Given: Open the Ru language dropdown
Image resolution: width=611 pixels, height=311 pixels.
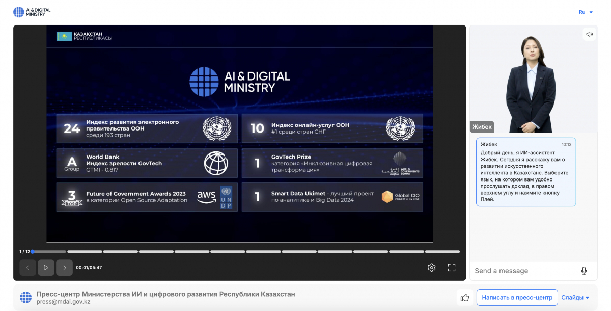Looking at the screenshot, I should tap(586, 12).
